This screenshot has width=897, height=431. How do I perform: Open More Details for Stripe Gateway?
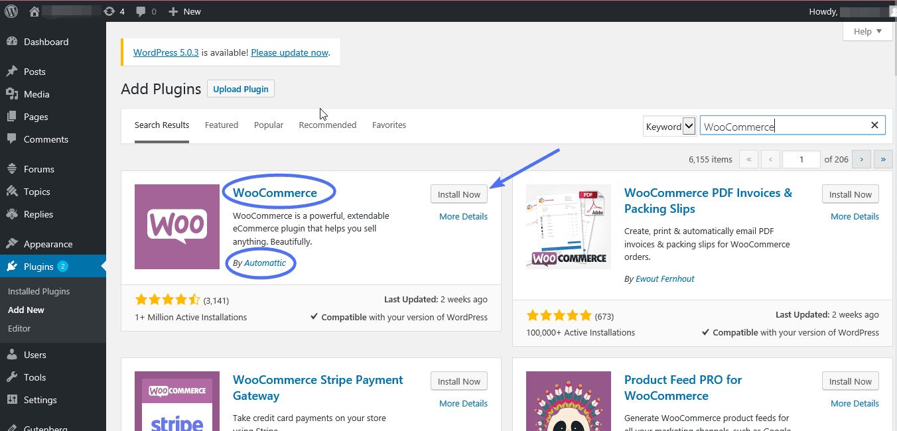click(463, 403)
